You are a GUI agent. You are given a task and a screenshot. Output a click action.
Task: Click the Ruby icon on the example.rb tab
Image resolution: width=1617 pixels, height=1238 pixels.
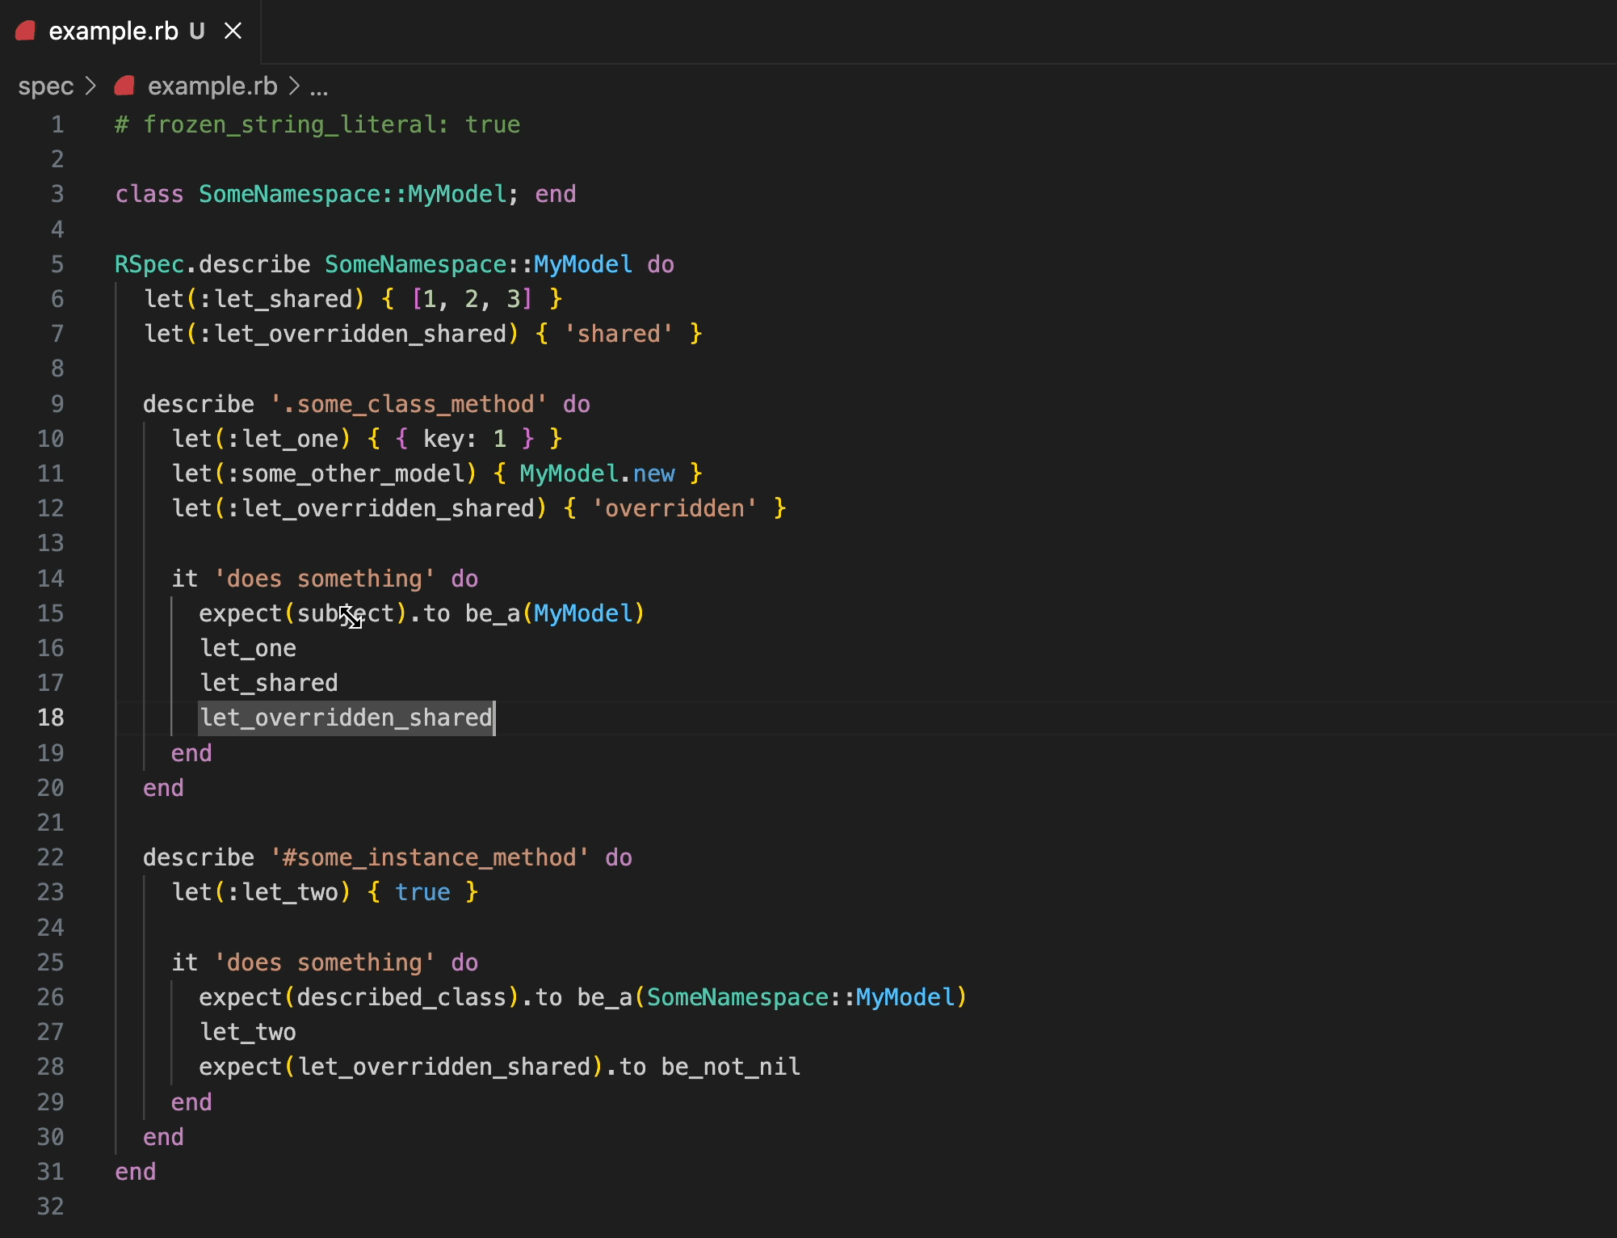[25, 31]
